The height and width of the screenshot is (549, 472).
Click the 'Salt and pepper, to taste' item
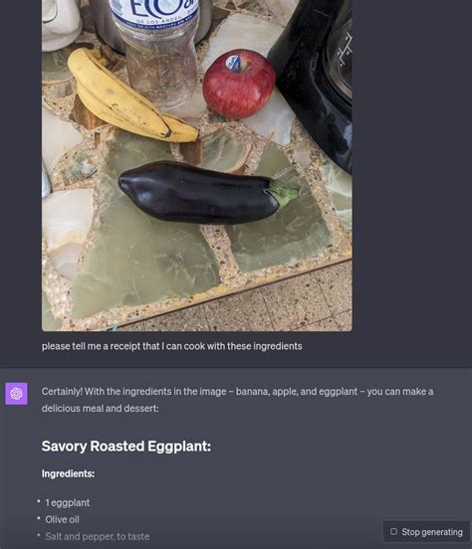(98, 536)
